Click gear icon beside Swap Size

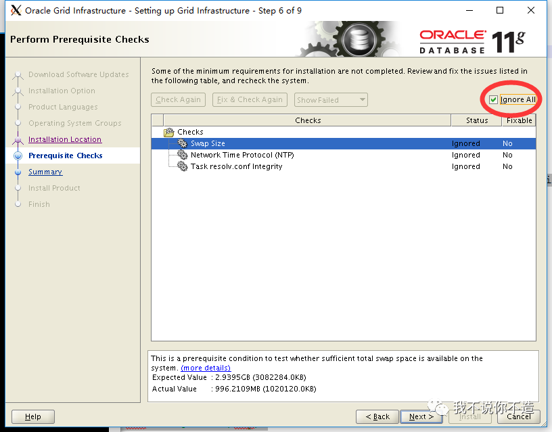pos(183,143)
